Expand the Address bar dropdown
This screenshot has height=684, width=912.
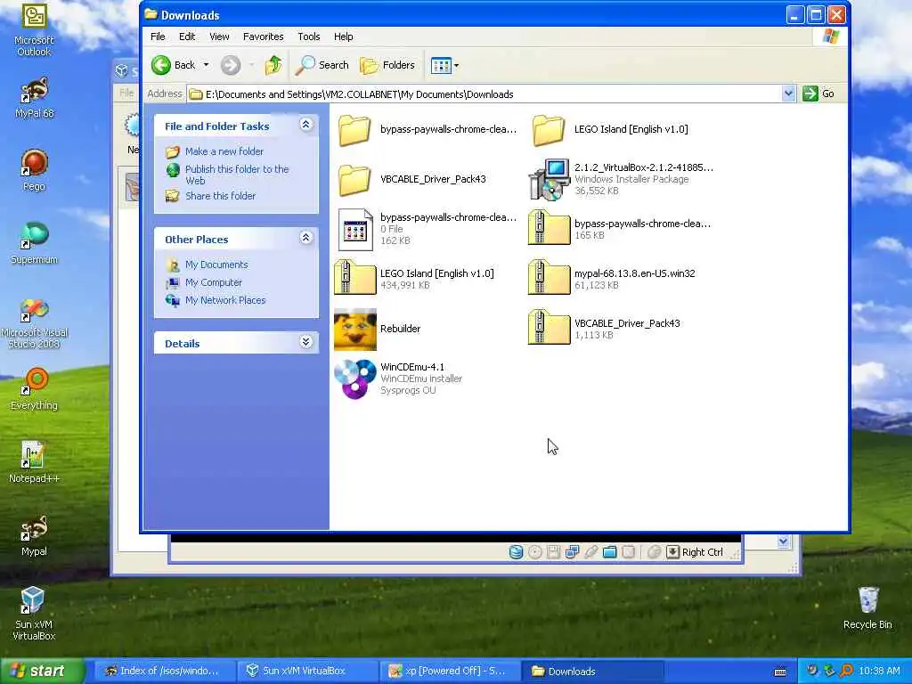pyautogui.click(x=788, y=94)
